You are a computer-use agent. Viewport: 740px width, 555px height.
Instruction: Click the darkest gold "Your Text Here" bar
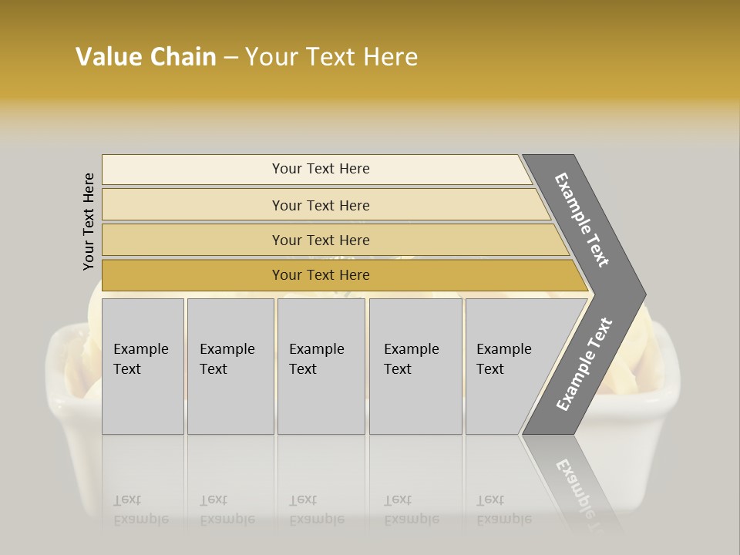[x=320, y=275]
